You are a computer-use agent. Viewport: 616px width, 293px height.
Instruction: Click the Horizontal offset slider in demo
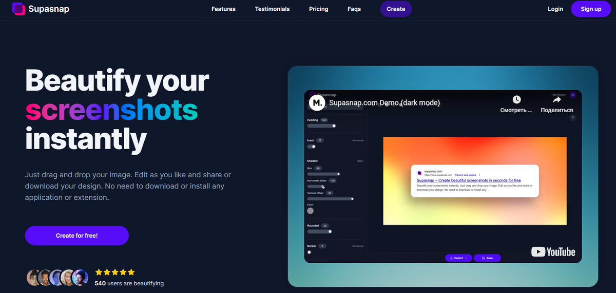pyautogui.click(x=316, y=186)
